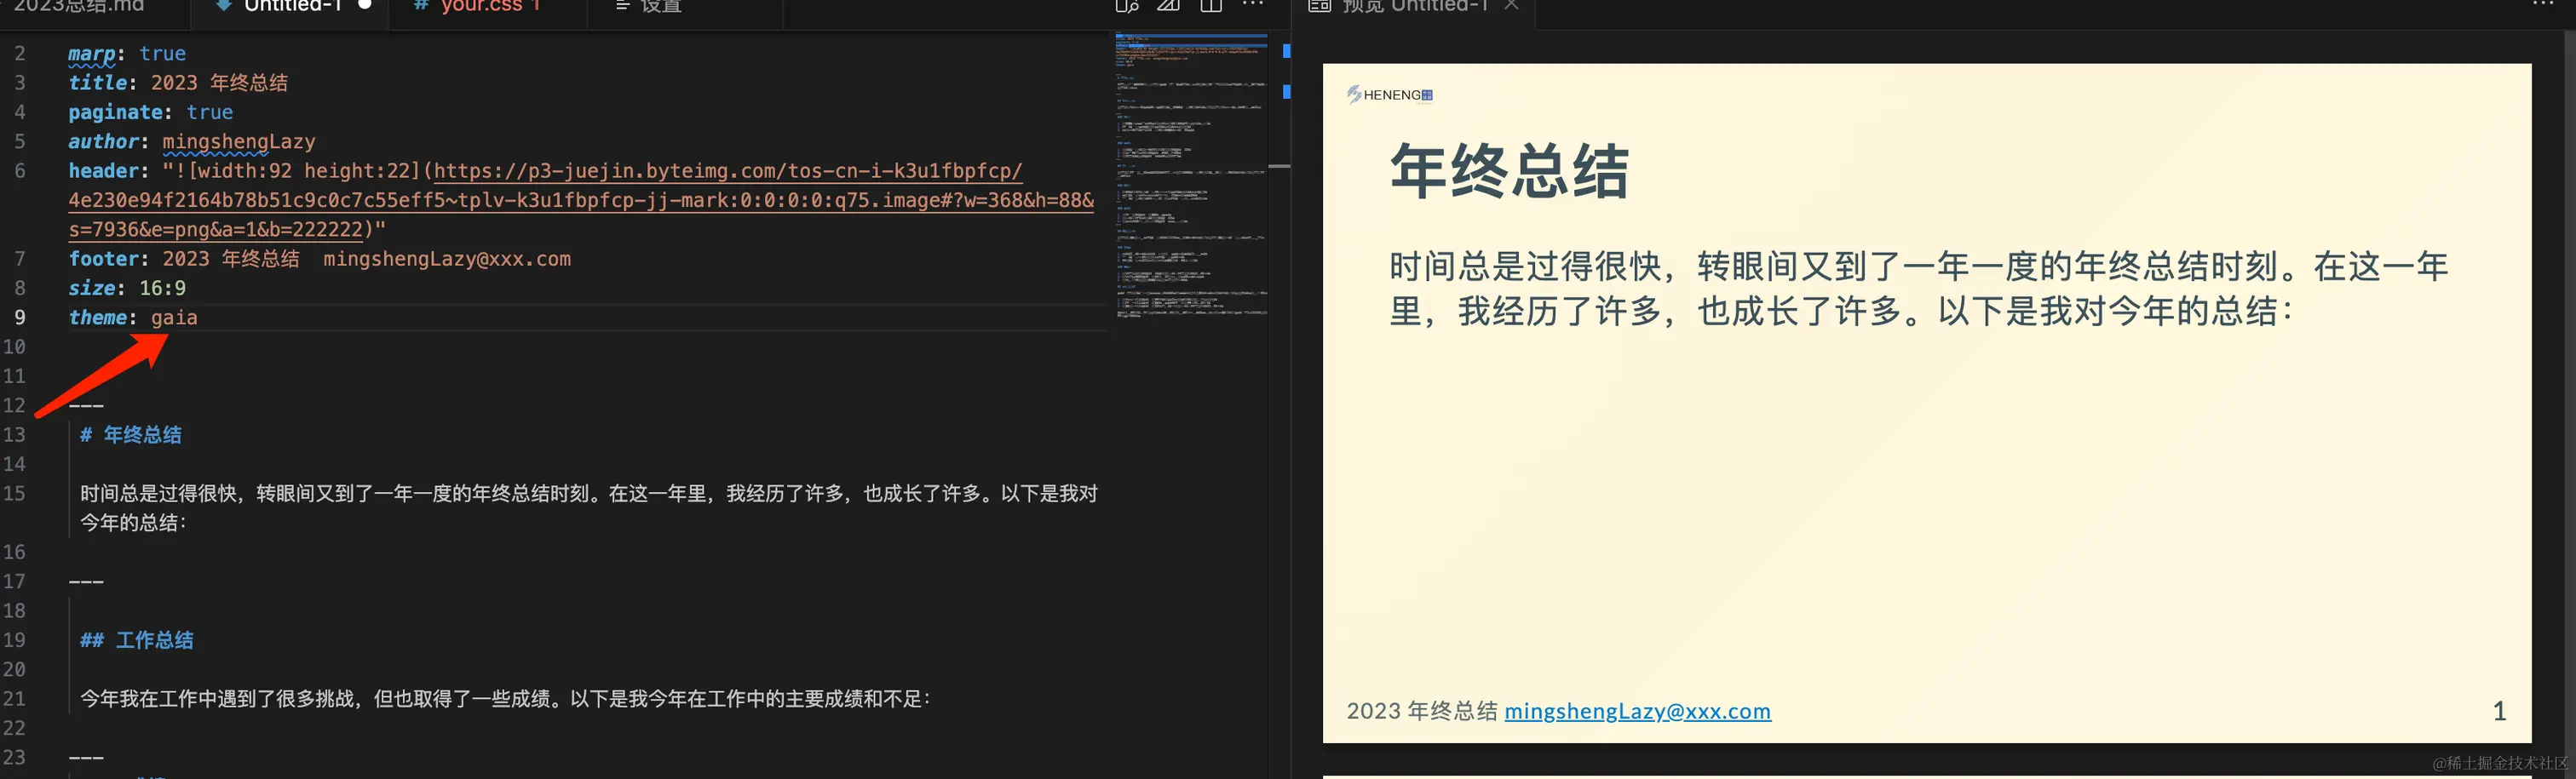Click paragraph starting 今年我在工作中遇到了很多挑战

[505, 699]
